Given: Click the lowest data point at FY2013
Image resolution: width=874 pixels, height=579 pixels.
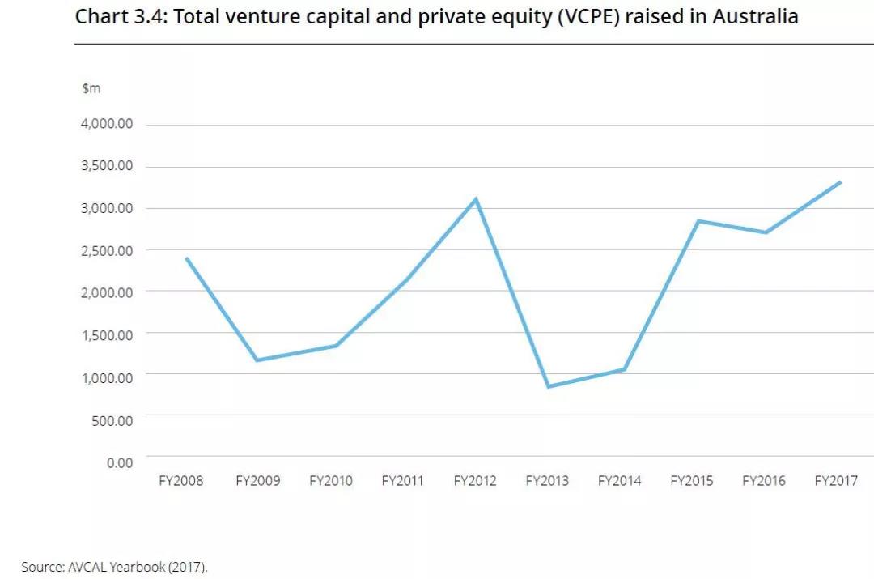Looking at the screenshot, I should coord(549,386).
